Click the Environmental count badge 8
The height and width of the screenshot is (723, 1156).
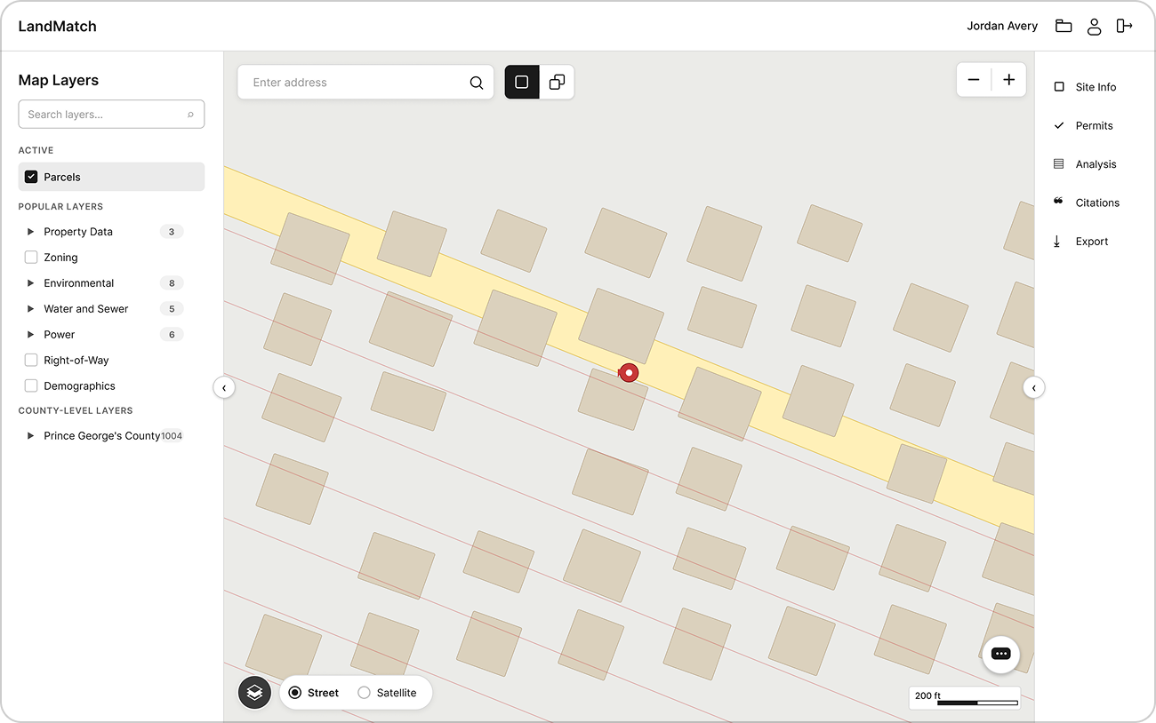172,283
